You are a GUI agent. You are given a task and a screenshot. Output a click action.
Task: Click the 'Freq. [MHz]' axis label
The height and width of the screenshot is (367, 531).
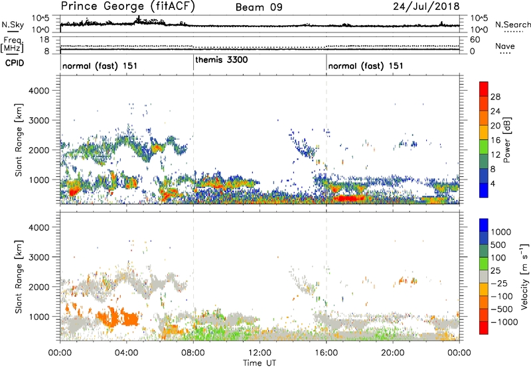13,45
